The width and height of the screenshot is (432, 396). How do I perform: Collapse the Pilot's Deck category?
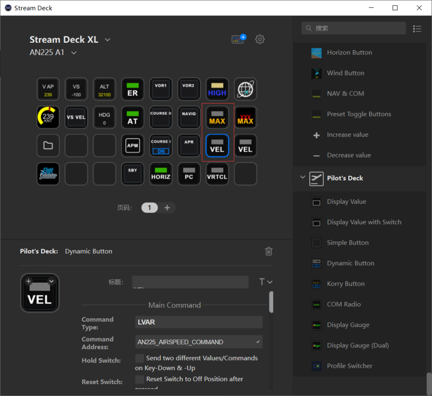coord(303,178)
